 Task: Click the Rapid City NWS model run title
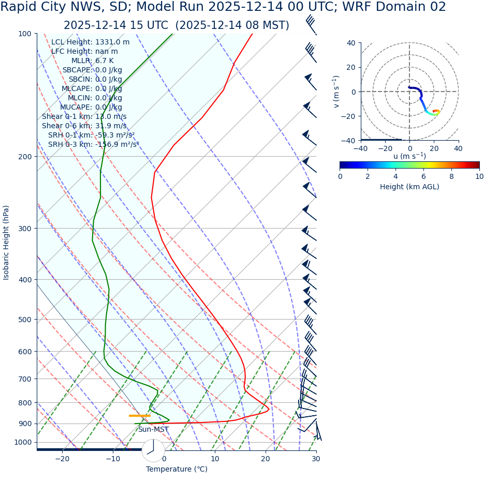coord(223,7)
